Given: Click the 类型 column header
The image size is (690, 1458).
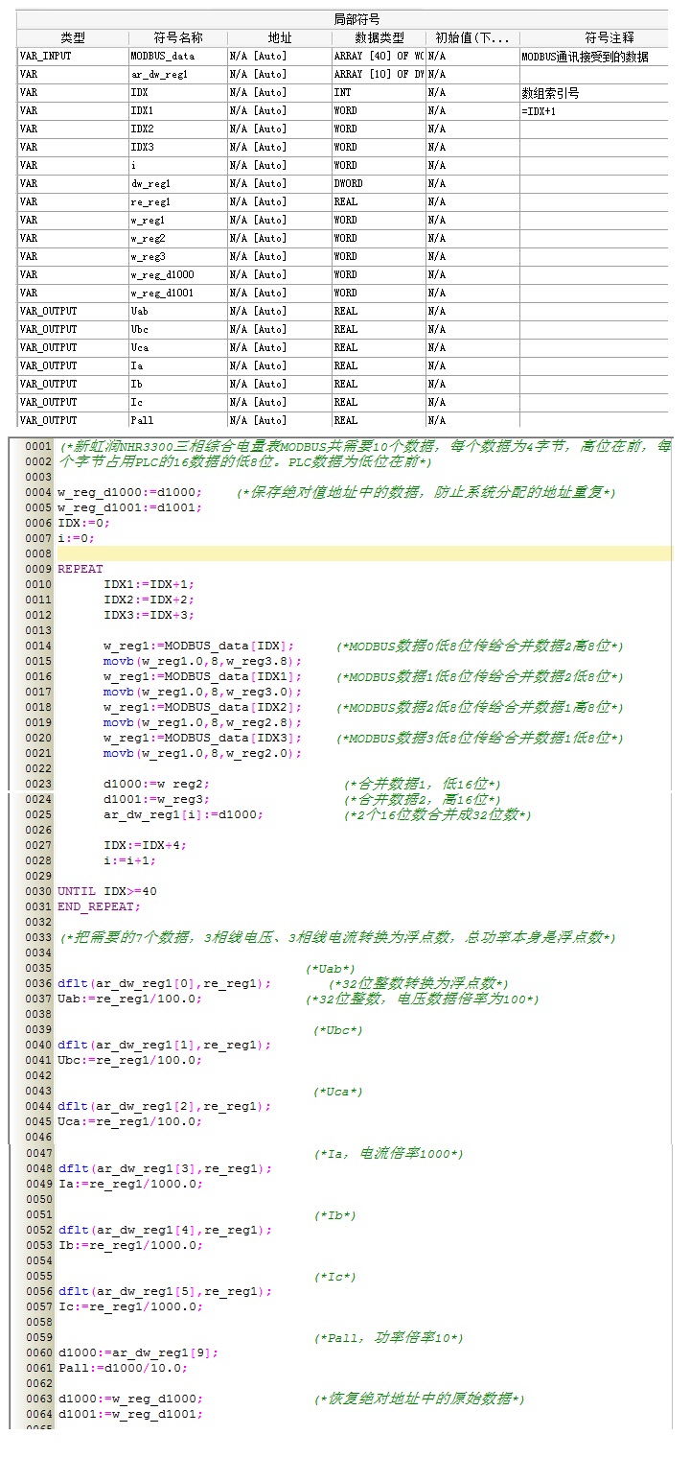Looking at the screenshot, I should click(x=72, y=37).
